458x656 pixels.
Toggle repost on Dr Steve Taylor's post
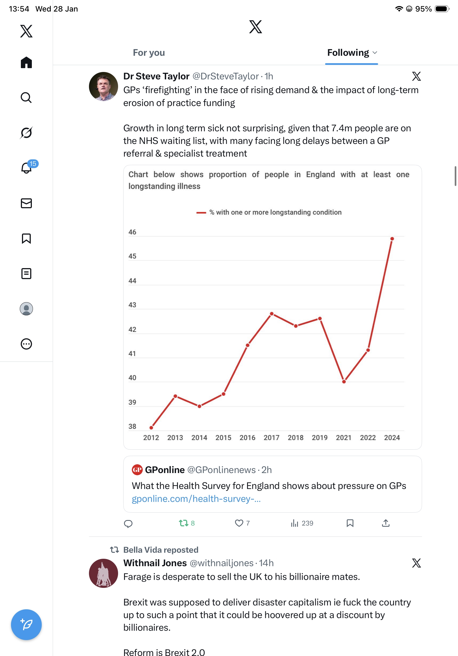pyautogui.click(x=183, y=523)
